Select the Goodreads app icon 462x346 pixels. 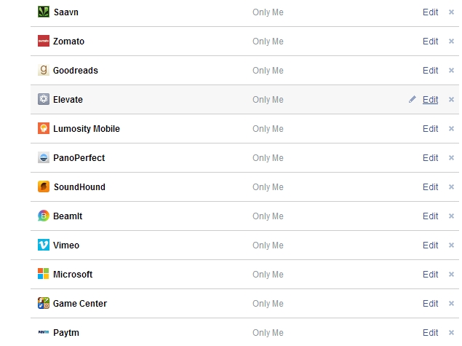coord(44,70)
